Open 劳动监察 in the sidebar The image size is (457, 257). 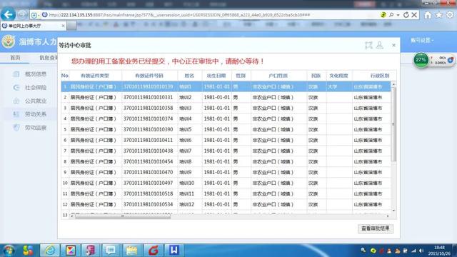(36, 128)
